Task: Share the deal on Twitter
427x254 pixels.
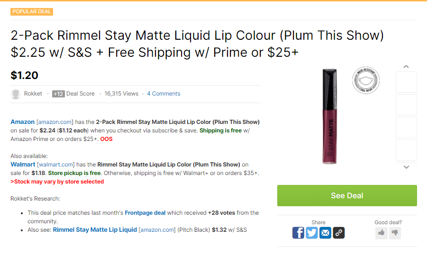Action: (x=311, y=233)
